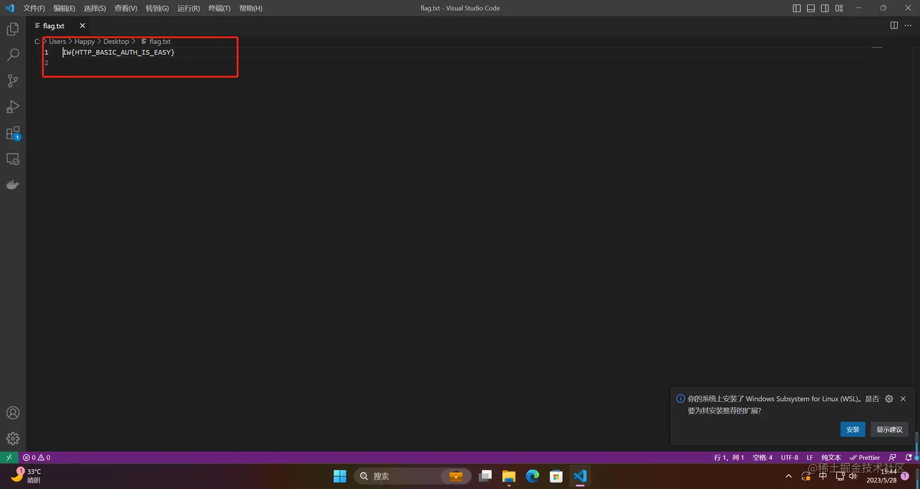Image resolution: width=920 pixels, height=489 pixels.
Task: Toggle the primary side bar
Action: (797, 8)
